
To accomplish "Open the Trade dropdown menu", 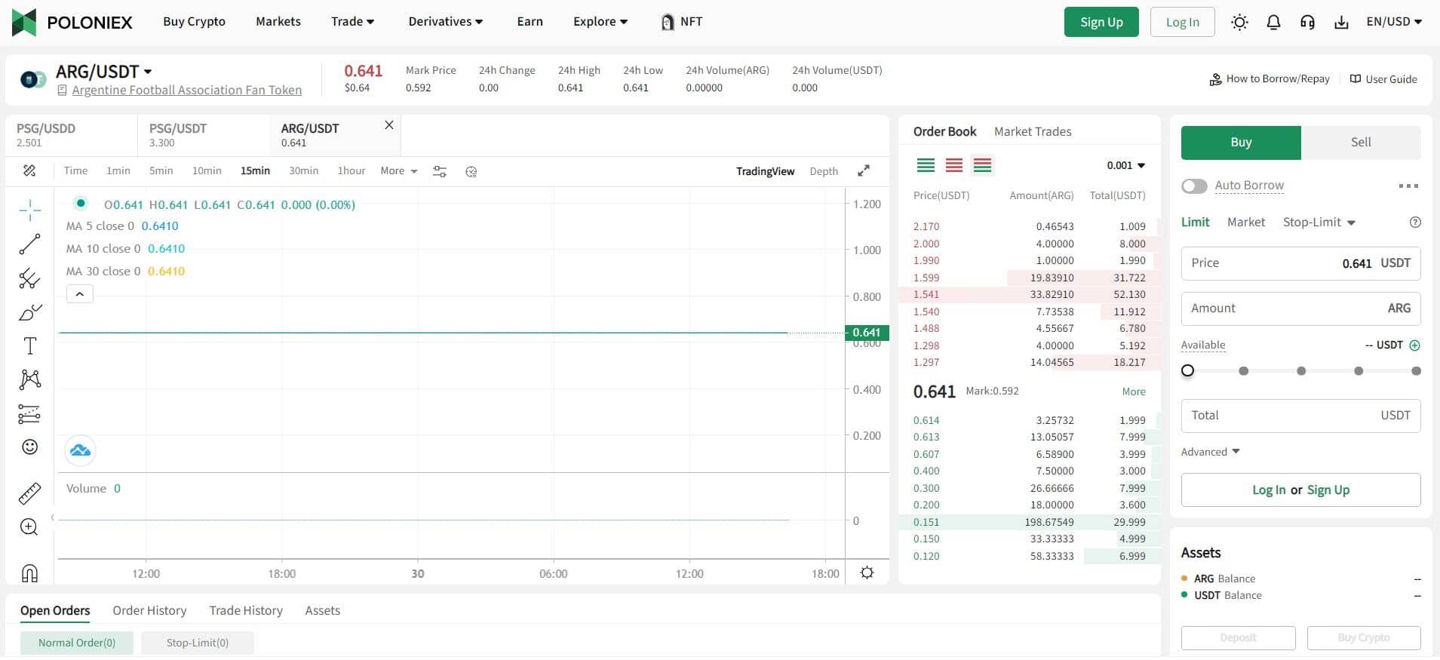I will pyautogui.click(x=352, y=22).
